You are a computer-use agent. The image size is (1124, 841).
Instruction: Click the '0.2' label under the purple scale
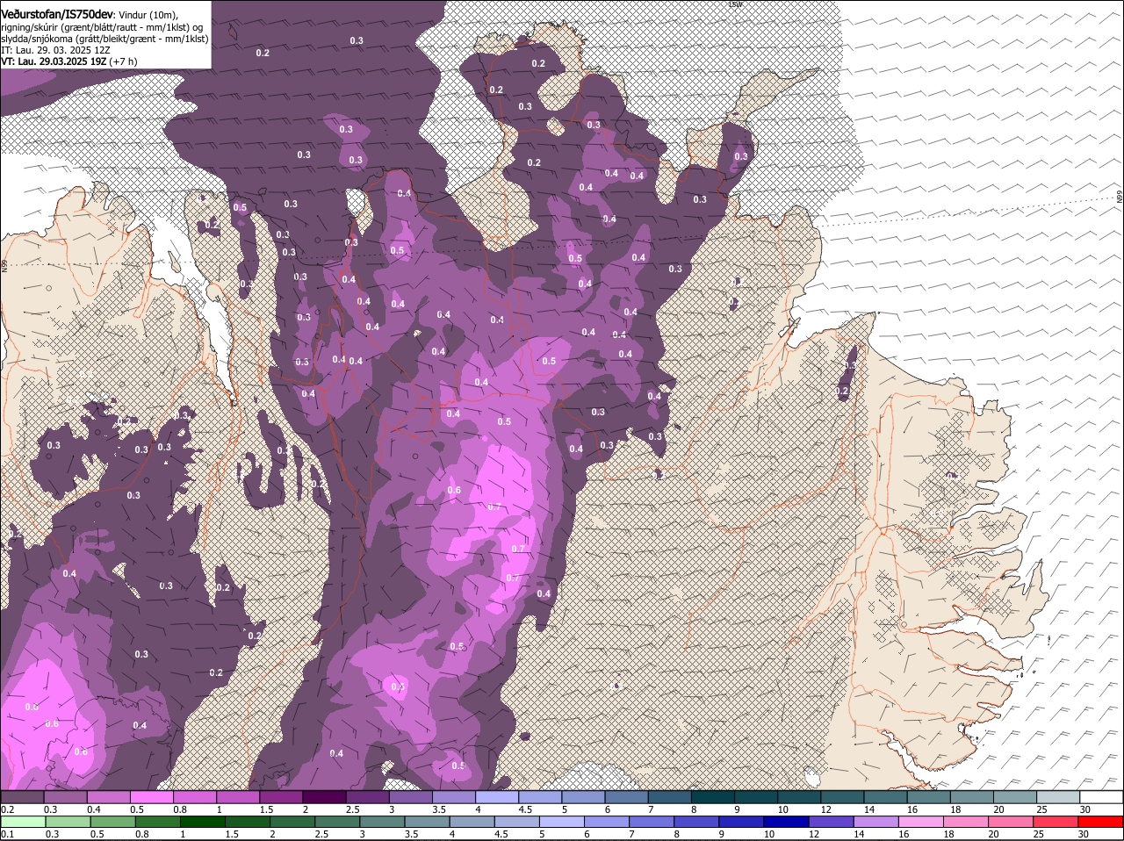click(6, 809)
